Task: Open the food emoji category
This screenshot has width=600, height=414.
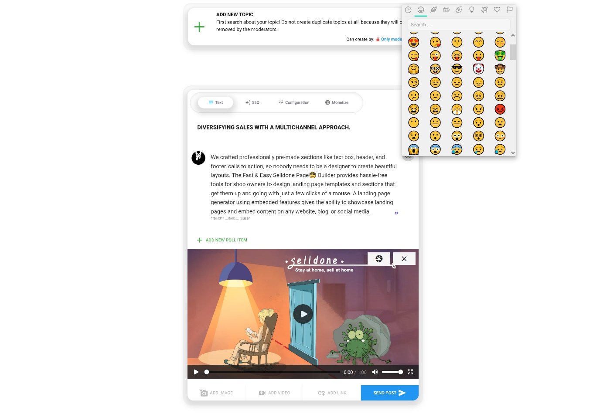Action: point(446,10)
